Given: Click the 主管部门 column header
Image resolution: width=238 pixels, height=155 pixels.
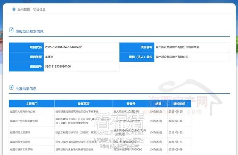Looking at the screenshot, I should [31, 103].
